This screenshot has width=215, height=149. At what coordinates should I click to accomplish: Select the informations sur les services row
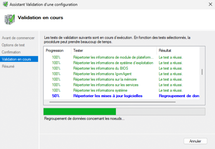tap(122, 85)
